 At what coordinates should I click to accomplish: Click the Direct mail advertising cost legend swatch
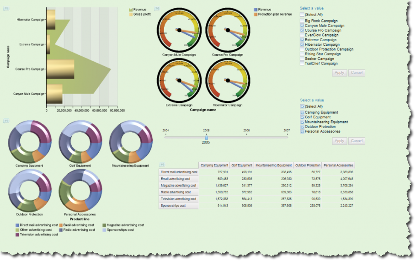pos(17,225)
